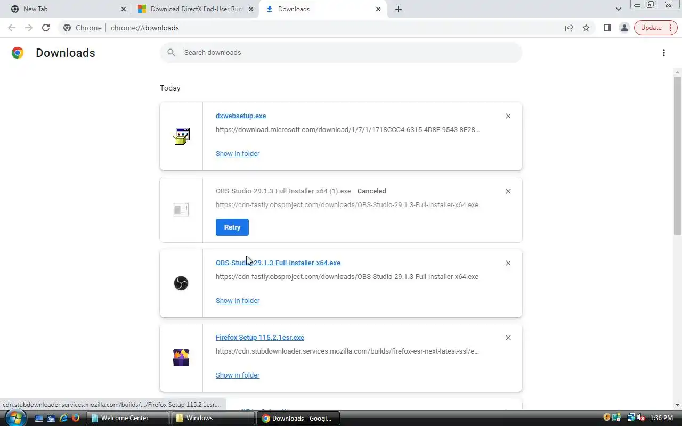This screenshot has width=682, height=426.
Task: Focus the Search downloads field
Action: [x=341, y=52]
